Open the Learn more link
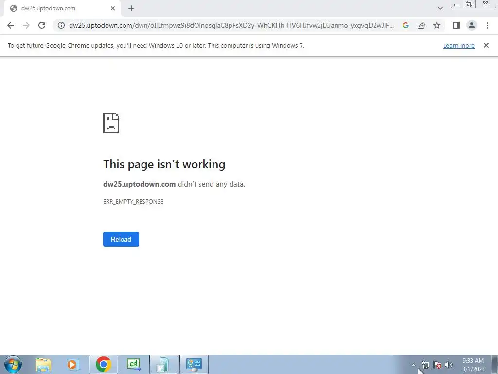This screenshot has height=374, width=498. (x=459, y=45)
